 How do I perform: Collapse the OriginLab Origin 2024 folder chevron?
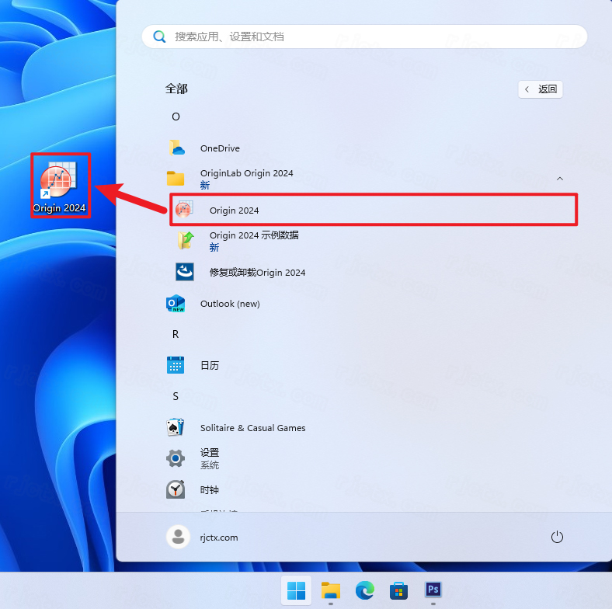[560, 179]
